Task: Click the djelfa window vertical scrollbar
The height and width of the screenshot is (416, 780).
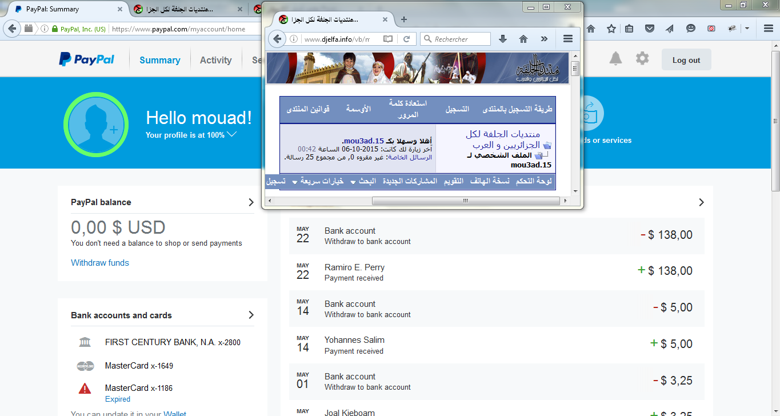Action: [575, 69]
